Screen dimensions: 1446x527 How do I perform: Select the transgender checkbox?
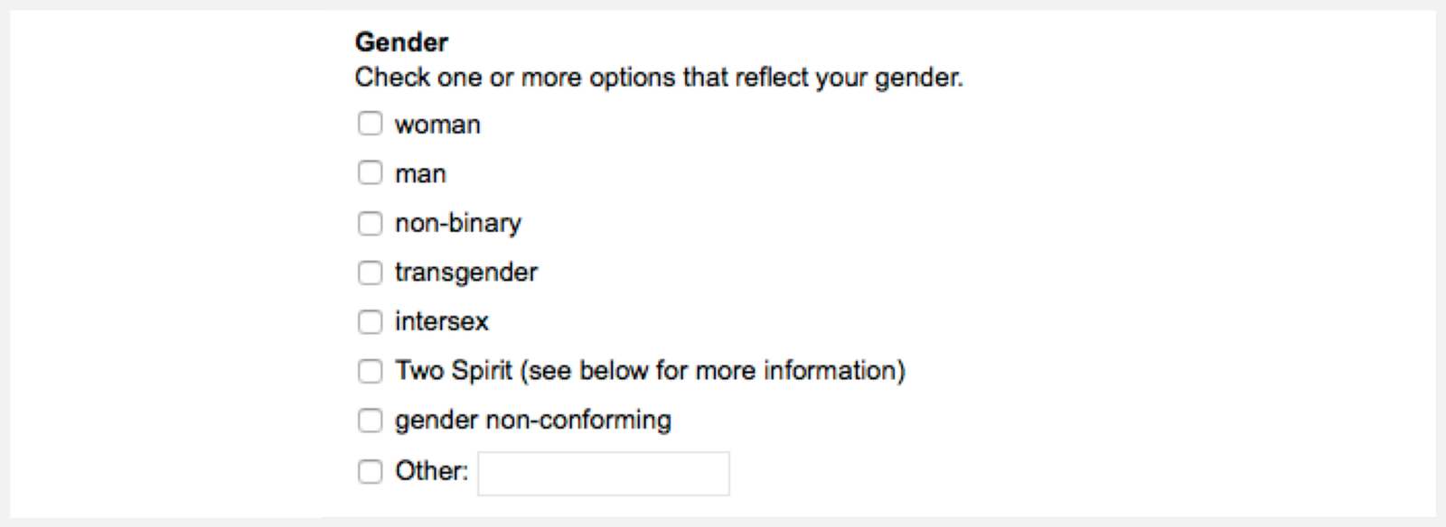[370, 273]
